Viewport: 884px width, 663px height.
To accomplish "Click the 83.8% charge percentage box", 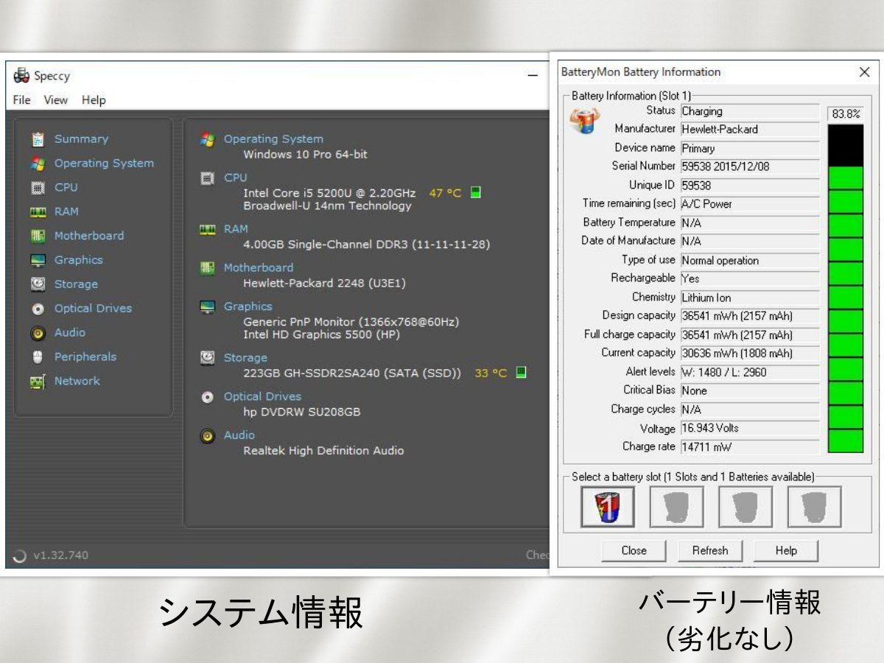I will (x=846, y=114).
